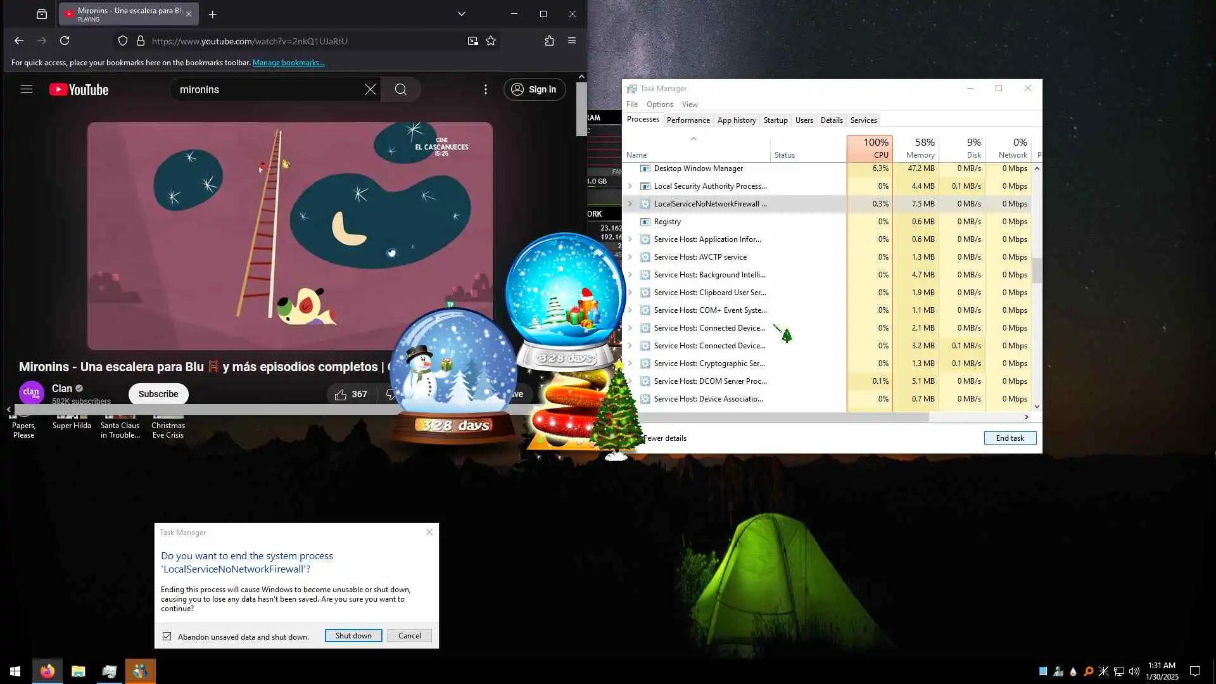Uncheck Abandon unsaved data and shut down
Image resolution: width=1216 pixels, height=684 pixels.
(167, 636)
